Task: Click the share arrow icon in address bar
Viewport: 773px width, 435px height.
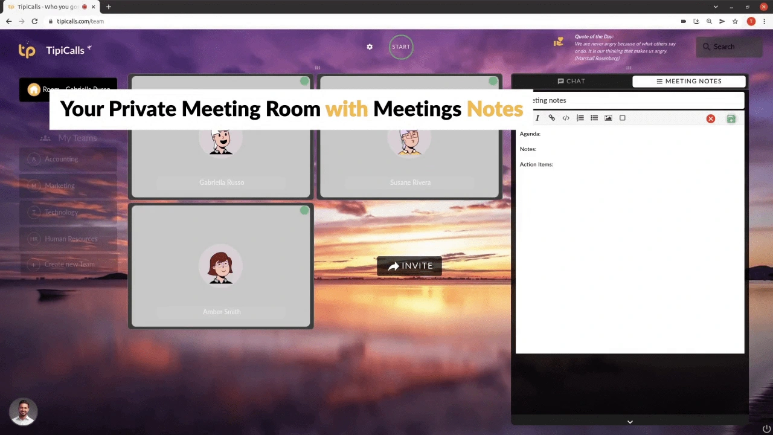Action: (722, 21)
